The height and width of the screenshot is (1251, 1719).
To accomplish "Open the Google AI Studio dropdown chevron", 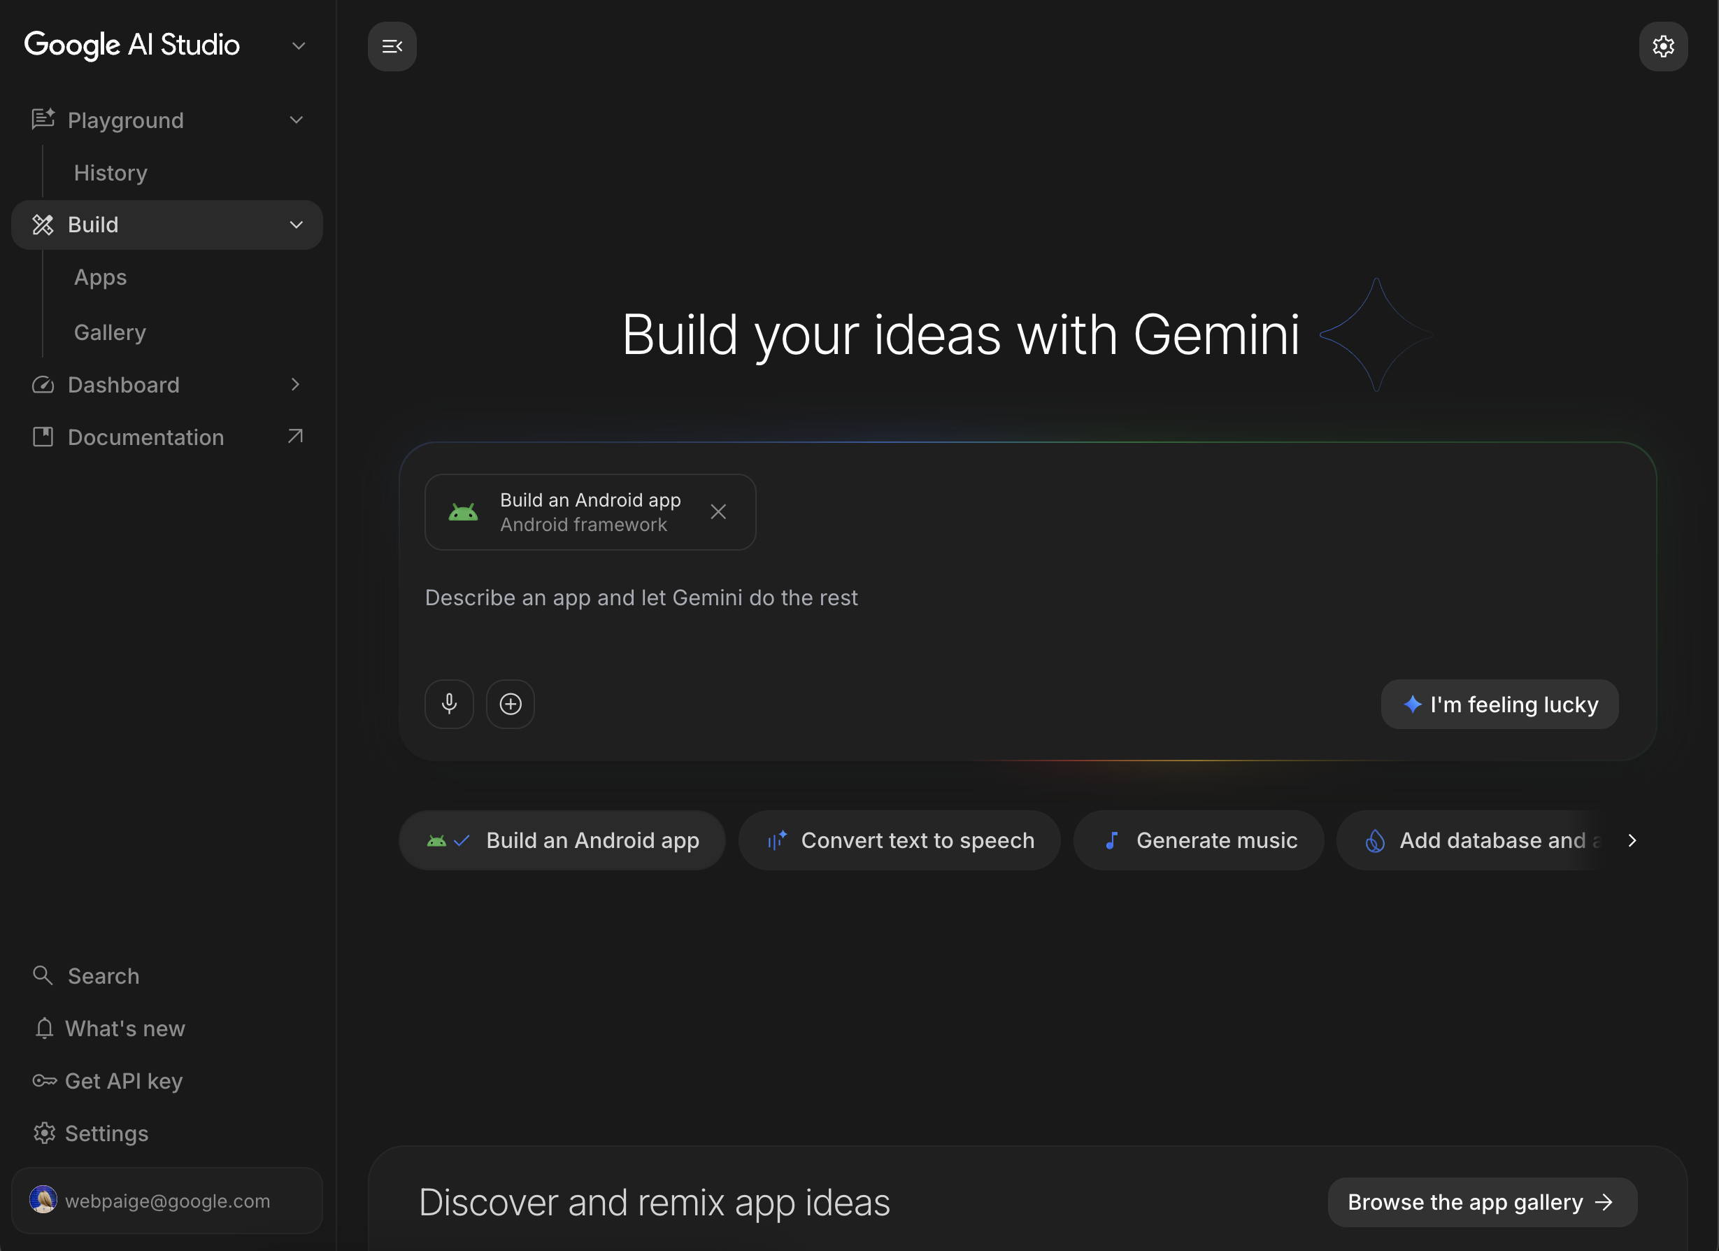I will click(x=299, y=45).
